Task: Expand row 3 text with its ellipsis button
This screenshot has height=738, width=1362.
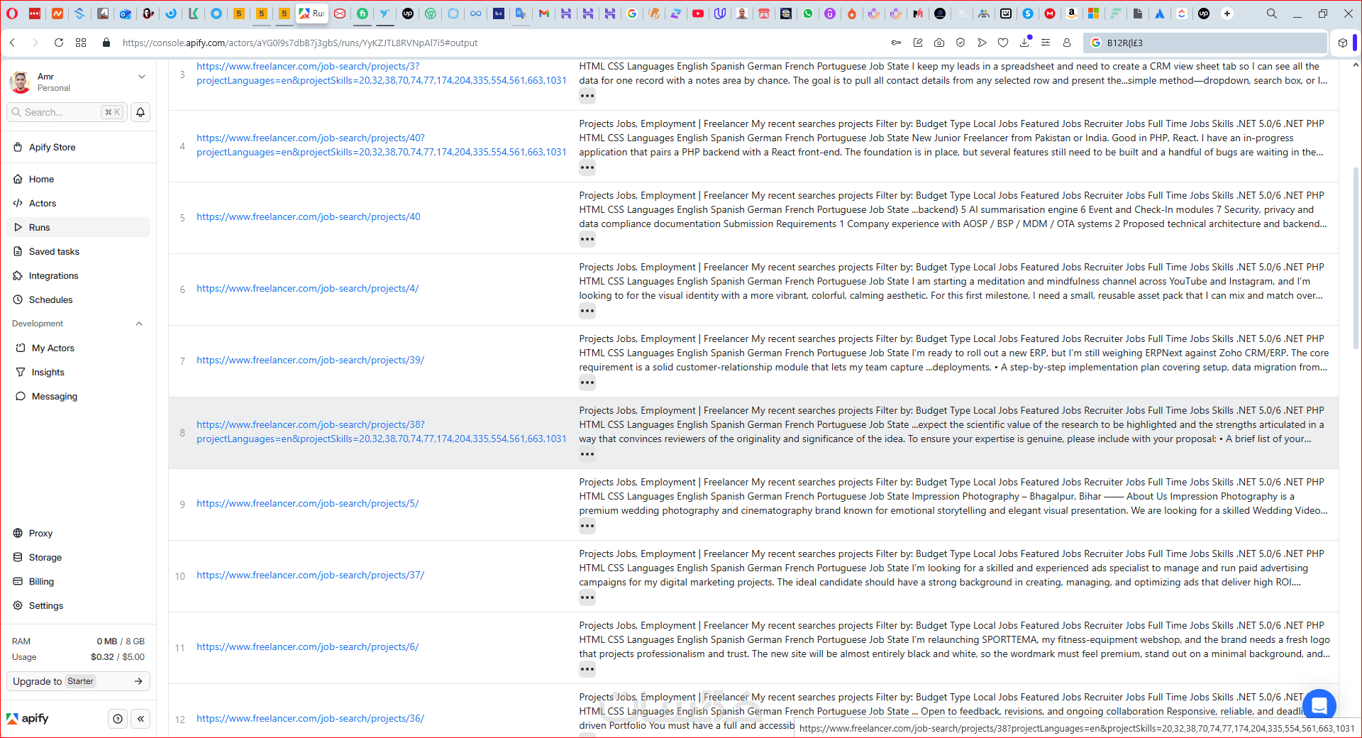Action: pyautogui.click(x=587, y=96)
